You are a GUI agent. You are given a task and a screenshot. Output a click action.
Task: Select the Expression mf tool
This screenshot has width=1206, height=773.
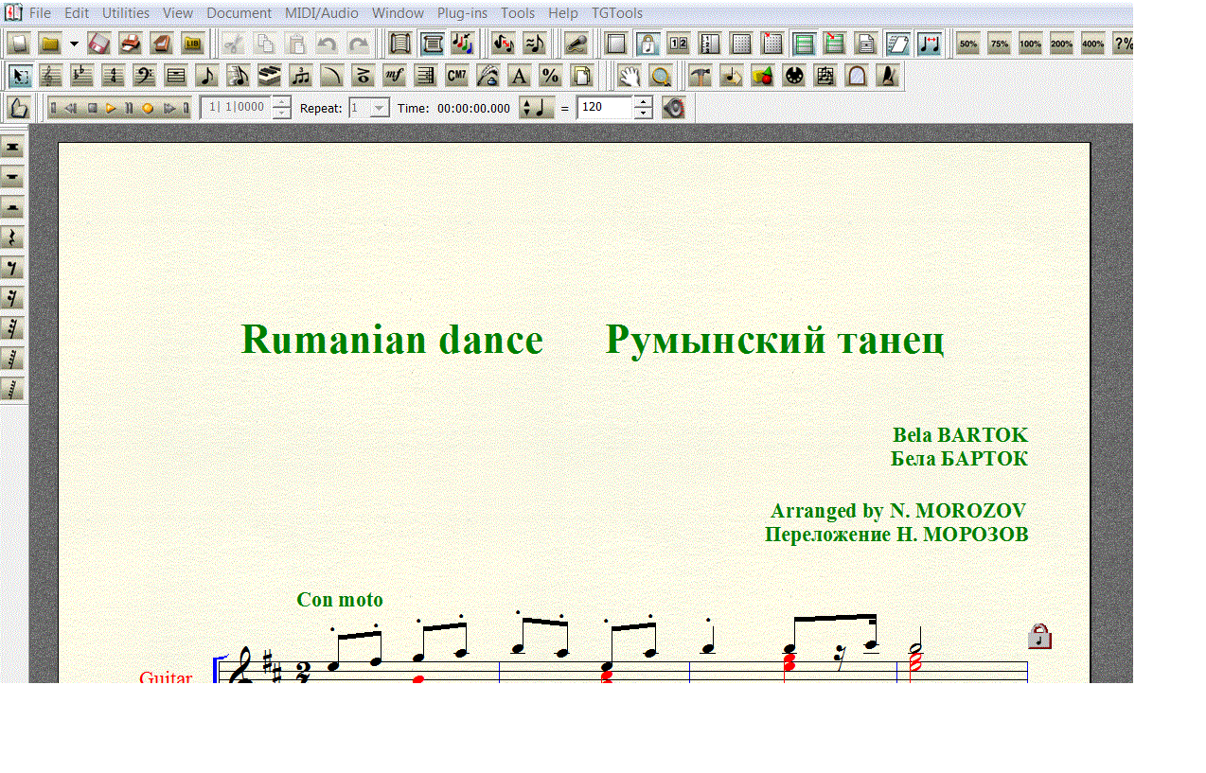click(394, 76)
